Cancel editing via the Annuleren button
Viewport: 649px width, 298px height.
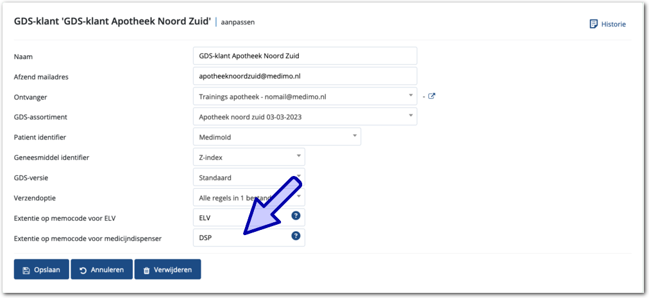click(x=101, y=270)
